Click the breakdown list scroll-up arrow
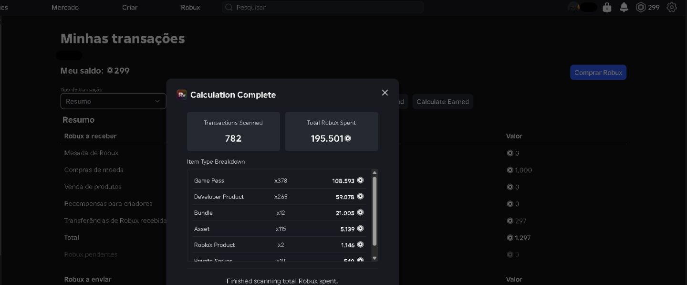 pos(375,173)
